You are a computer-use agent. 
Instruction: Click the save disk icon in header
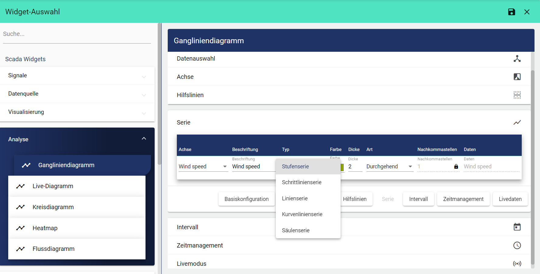[512, 12]
